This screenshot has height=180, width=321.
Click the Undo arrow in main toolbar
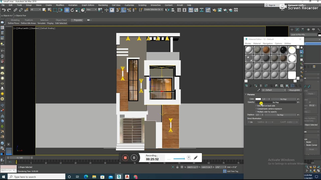click(x=4, y=10)
